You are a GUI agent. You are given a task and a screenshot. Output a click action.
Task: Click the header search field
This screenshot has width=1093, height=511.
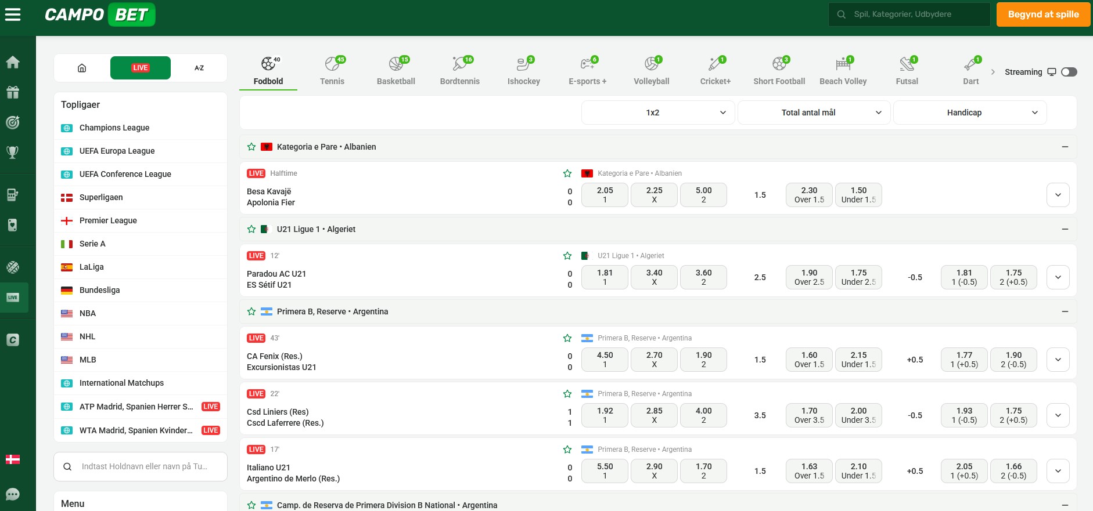(909, 15)
